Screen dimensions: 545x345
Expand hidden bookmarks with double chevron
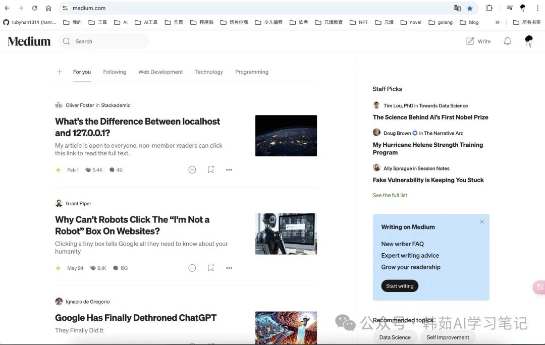[x=498, y=22]
